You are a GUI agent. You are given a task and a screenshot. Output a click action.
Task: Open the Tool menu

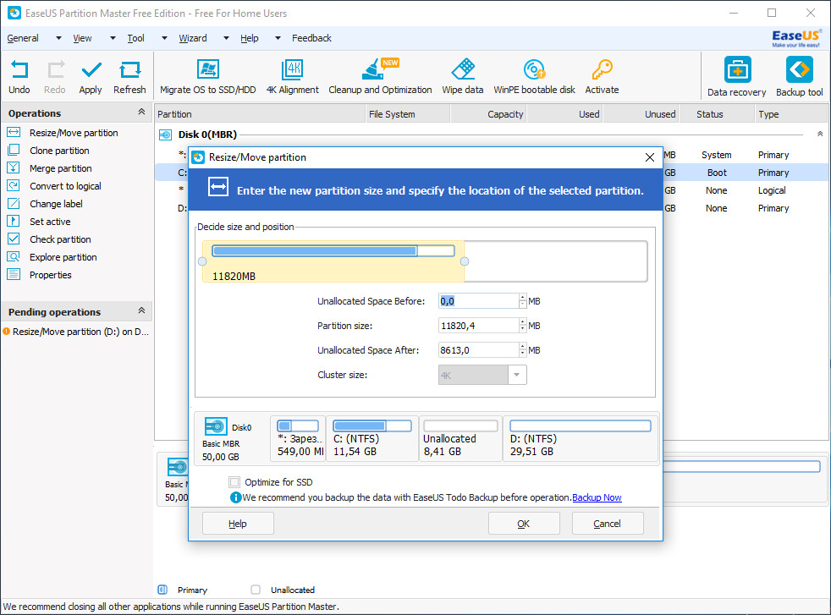click(135, 38)
